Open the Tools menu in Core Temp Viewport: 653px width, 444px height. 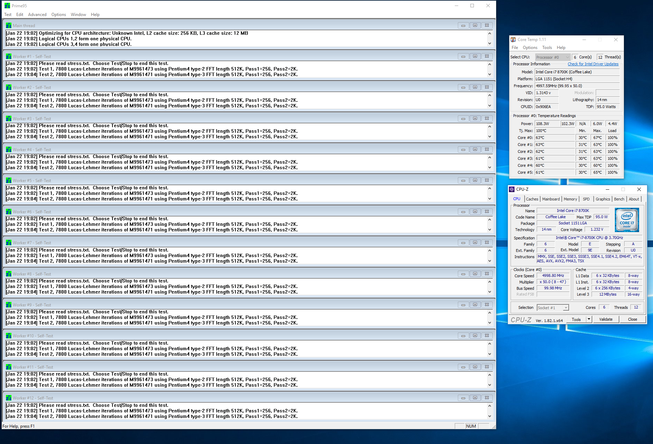point(547,48)
